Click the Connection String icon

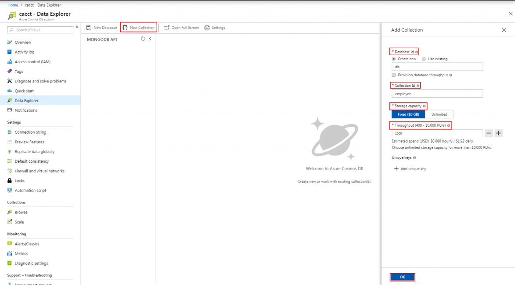10,132
